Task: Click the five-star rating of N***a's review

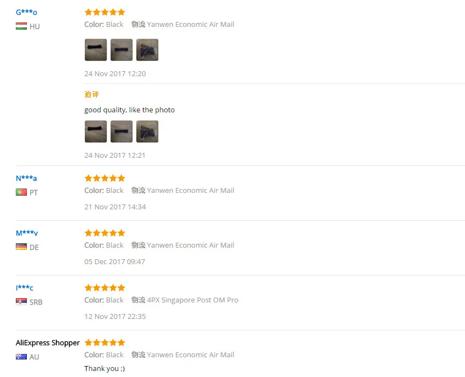Action: (x=105, y=178)
